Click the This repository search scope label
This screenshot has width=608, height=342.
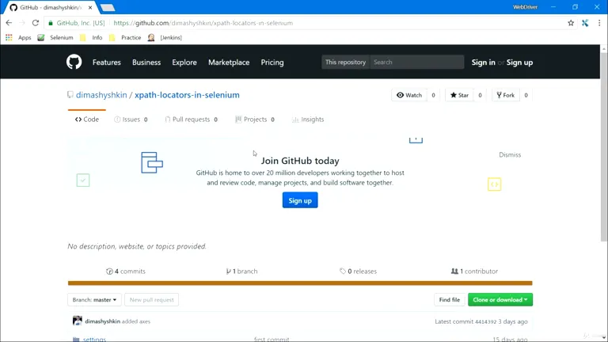345,62
